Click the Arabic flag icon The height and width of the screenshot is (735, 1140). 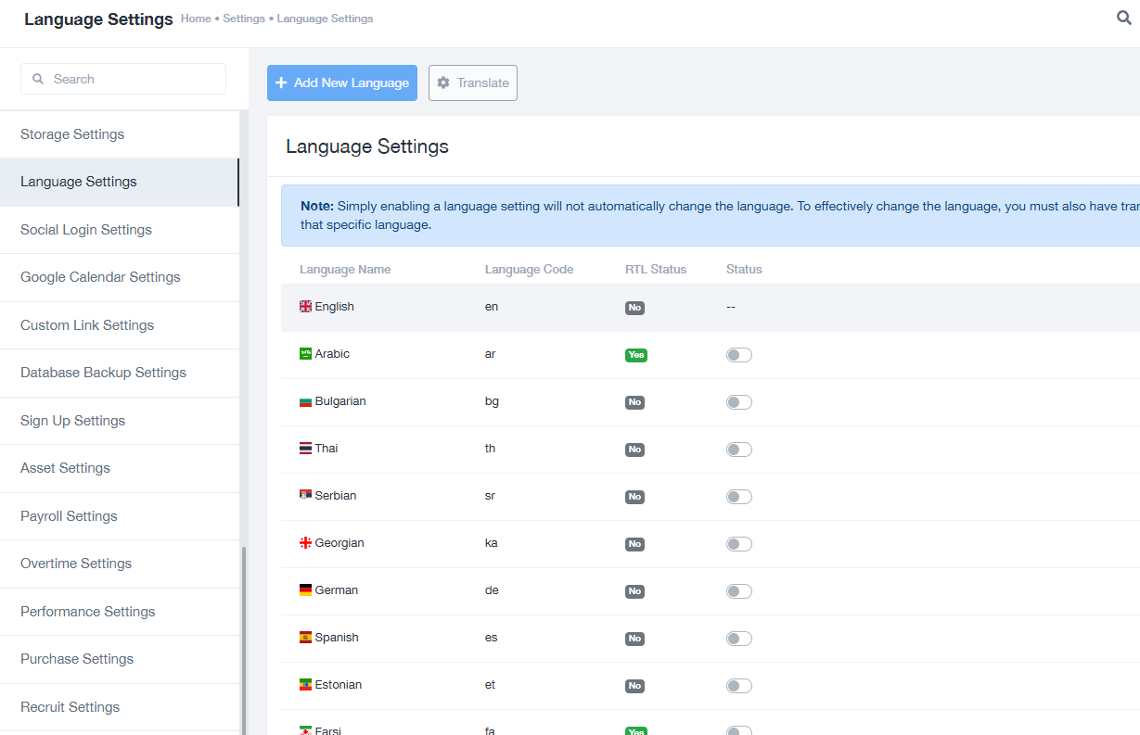coord(305,354)
